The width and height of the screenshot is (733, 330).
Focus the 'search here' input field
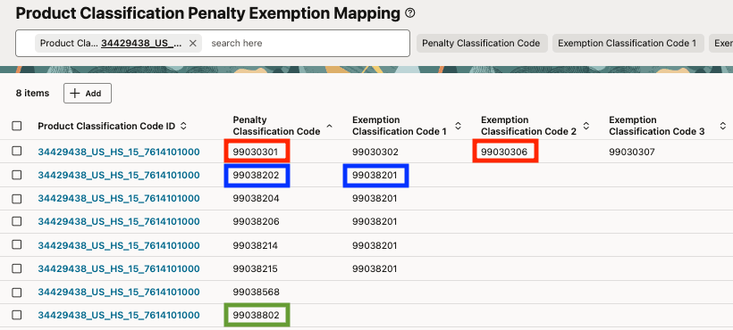pos(307,44)
